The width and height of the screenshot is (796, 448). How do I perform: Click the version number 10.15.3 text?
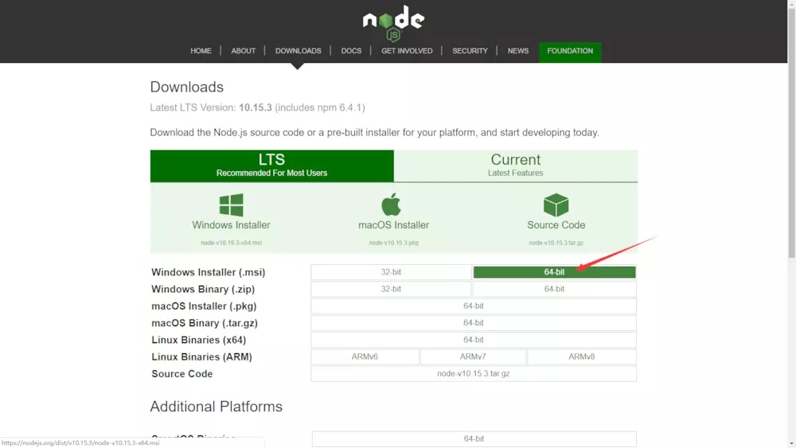tap(256, 107)
